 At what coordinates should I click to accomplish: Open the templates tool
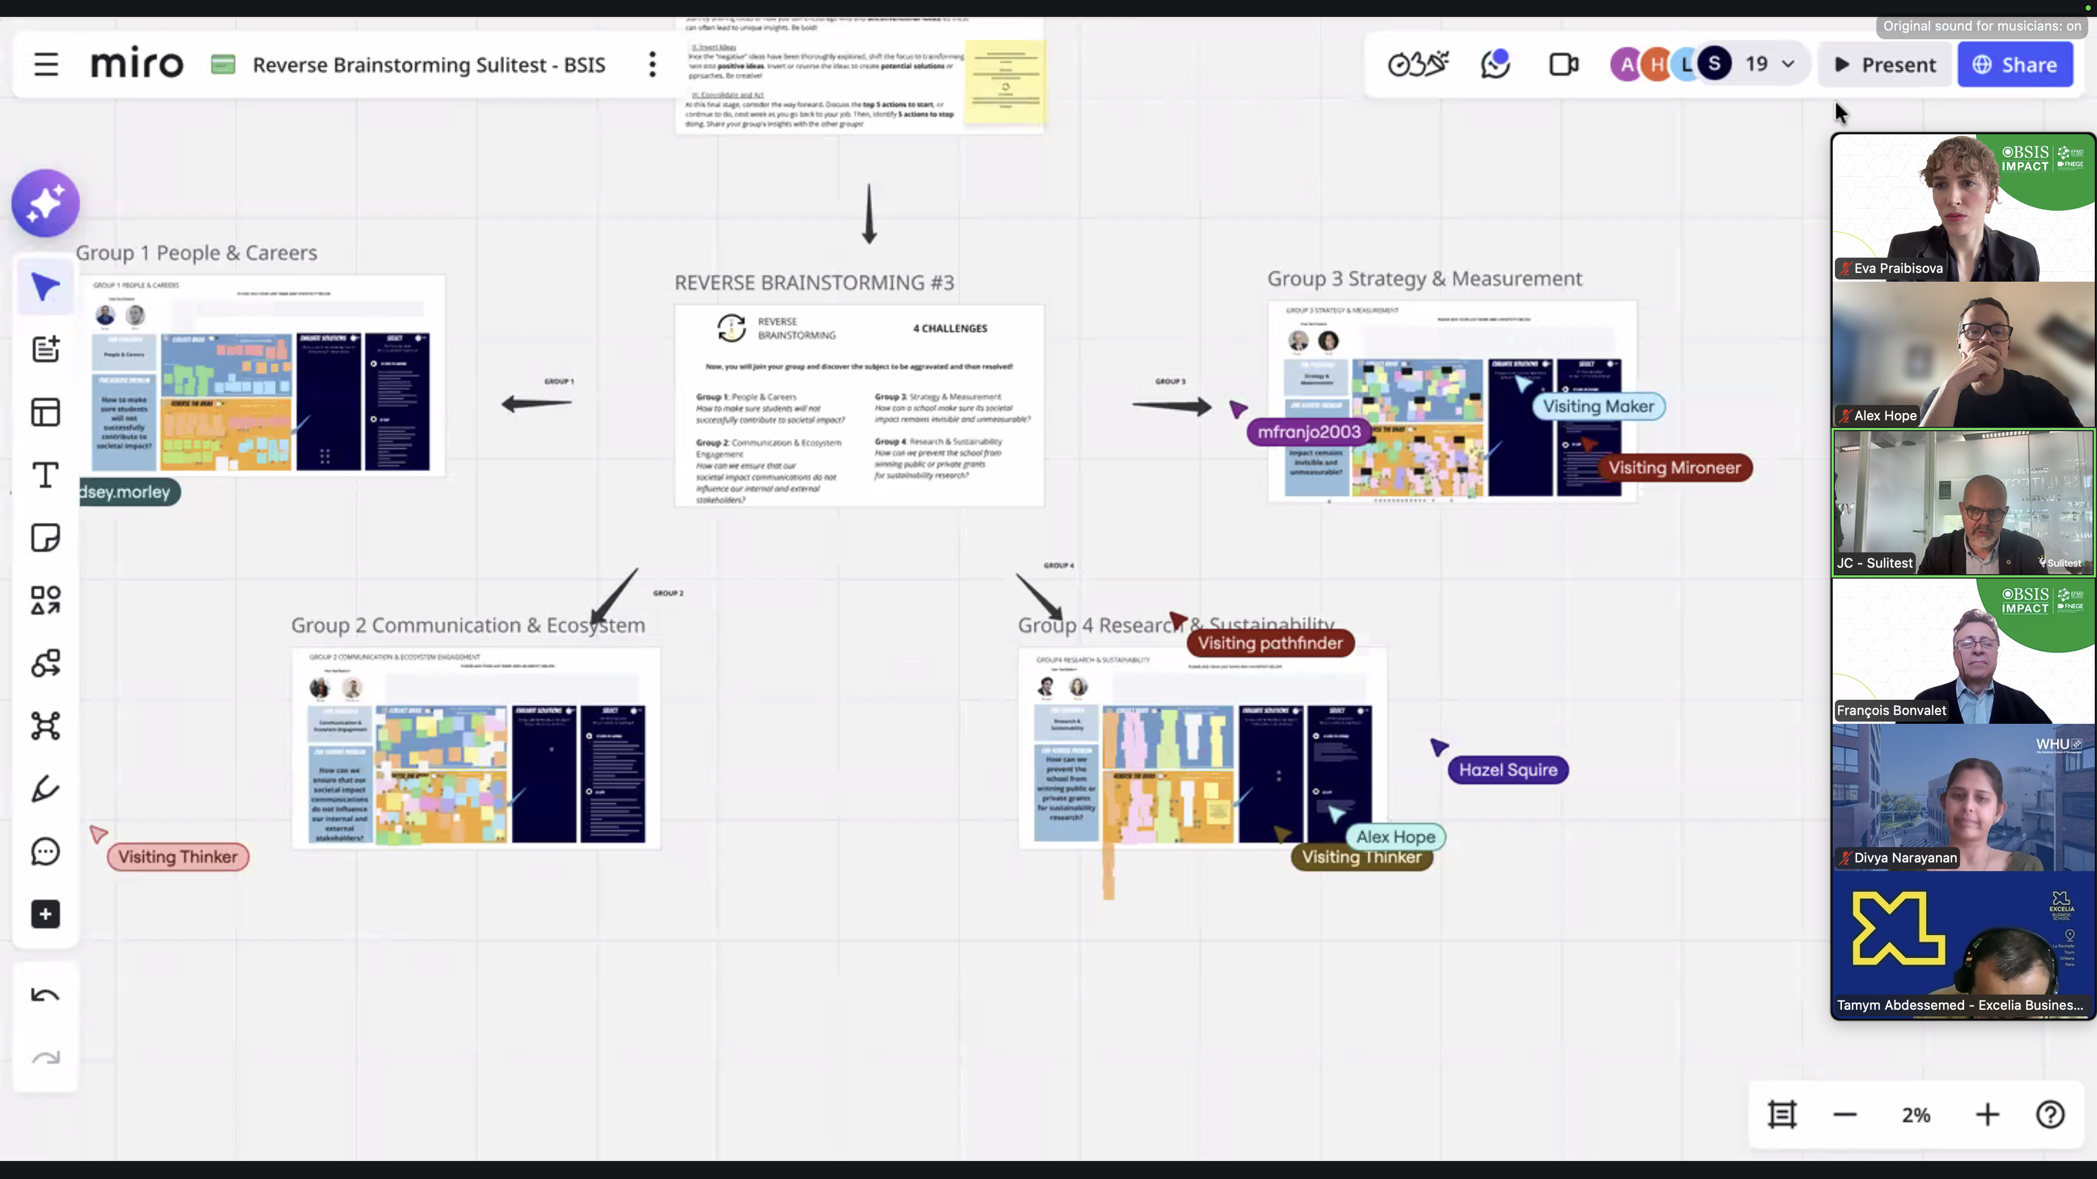45,413
